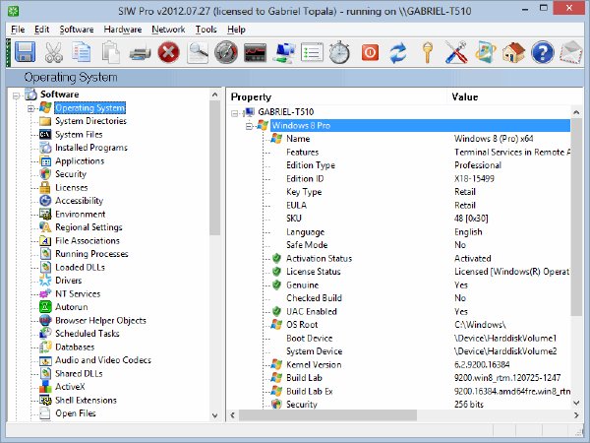Click the magnifying glass search toolbar icon
Image resolution: width=590 pixels, height=443 pixels.
pos(198,52)
